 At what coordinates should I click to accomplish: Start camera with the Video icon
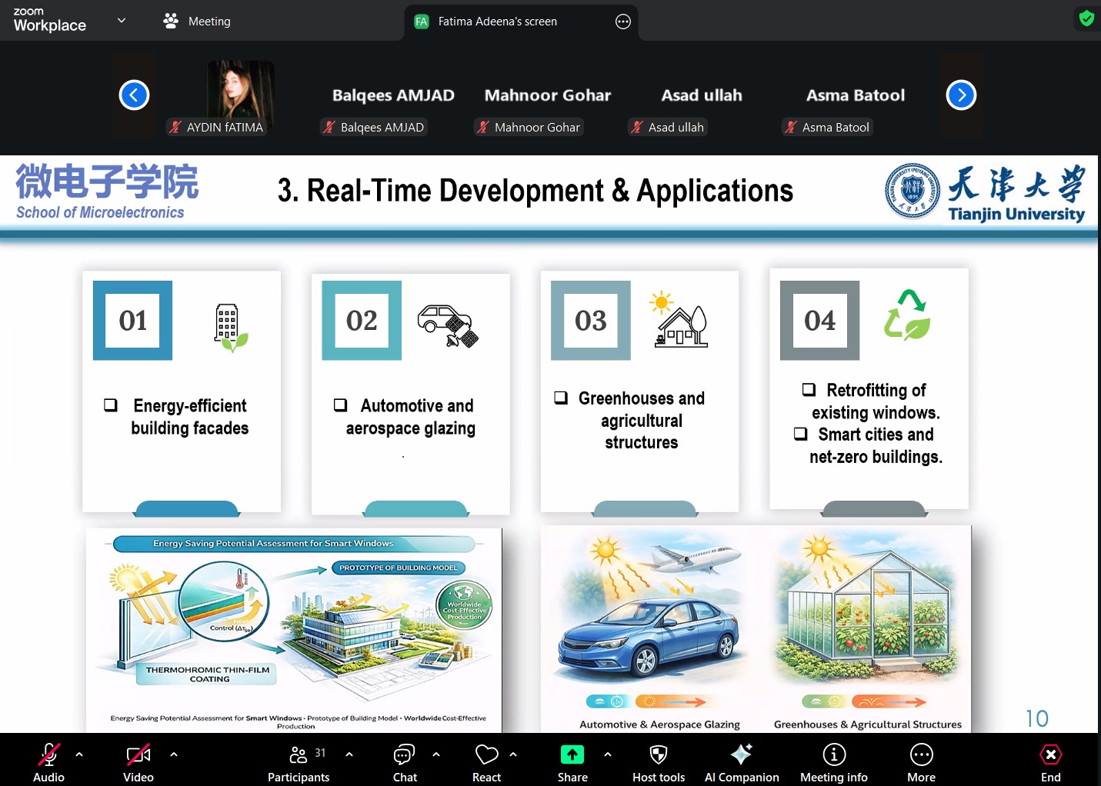point(138,754)
